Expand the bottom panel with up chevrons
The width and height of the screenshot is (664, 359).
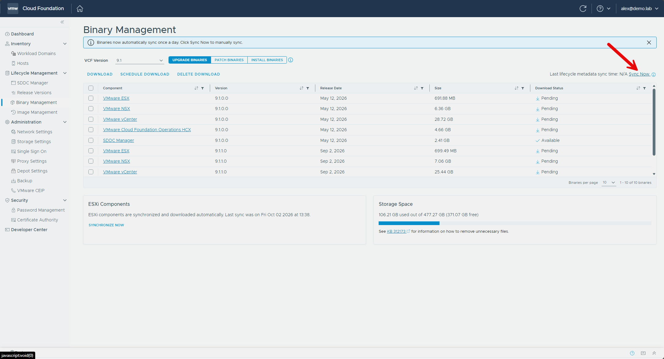click(x=654, y=353)
